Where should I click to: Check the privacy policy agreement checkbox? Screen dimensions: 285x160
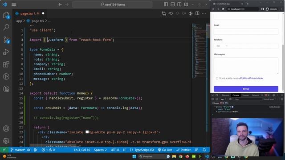coord(217,78)
